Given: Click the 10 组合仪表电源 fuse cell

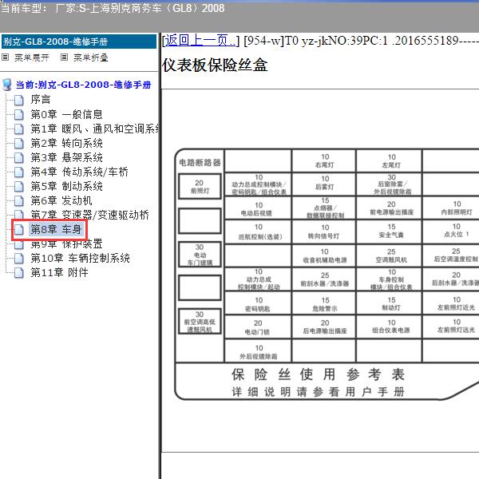Looking at the screenshot, I should [390, 327].
